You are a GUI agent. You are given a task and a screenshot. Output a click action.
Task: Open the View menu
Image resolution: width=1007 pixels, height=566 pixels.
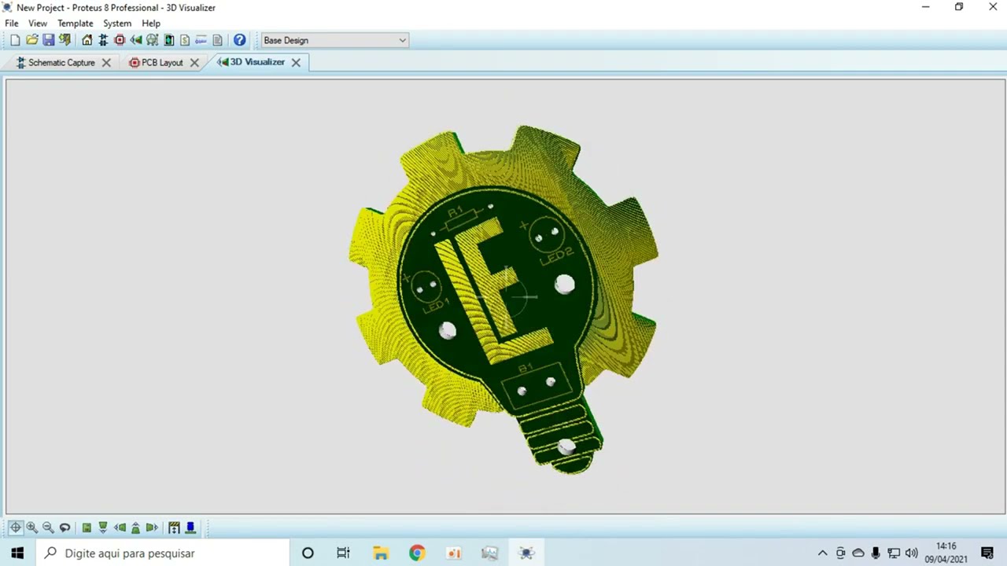coord(38,24)
